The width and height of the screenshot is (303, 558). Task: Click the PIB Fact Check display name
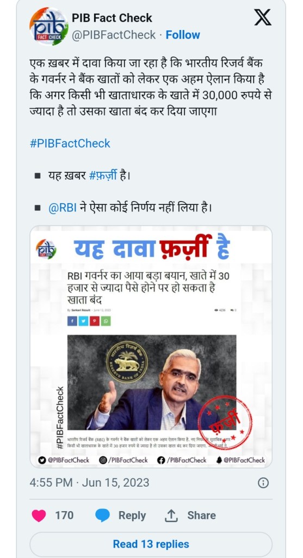click(x=112, y=18)
